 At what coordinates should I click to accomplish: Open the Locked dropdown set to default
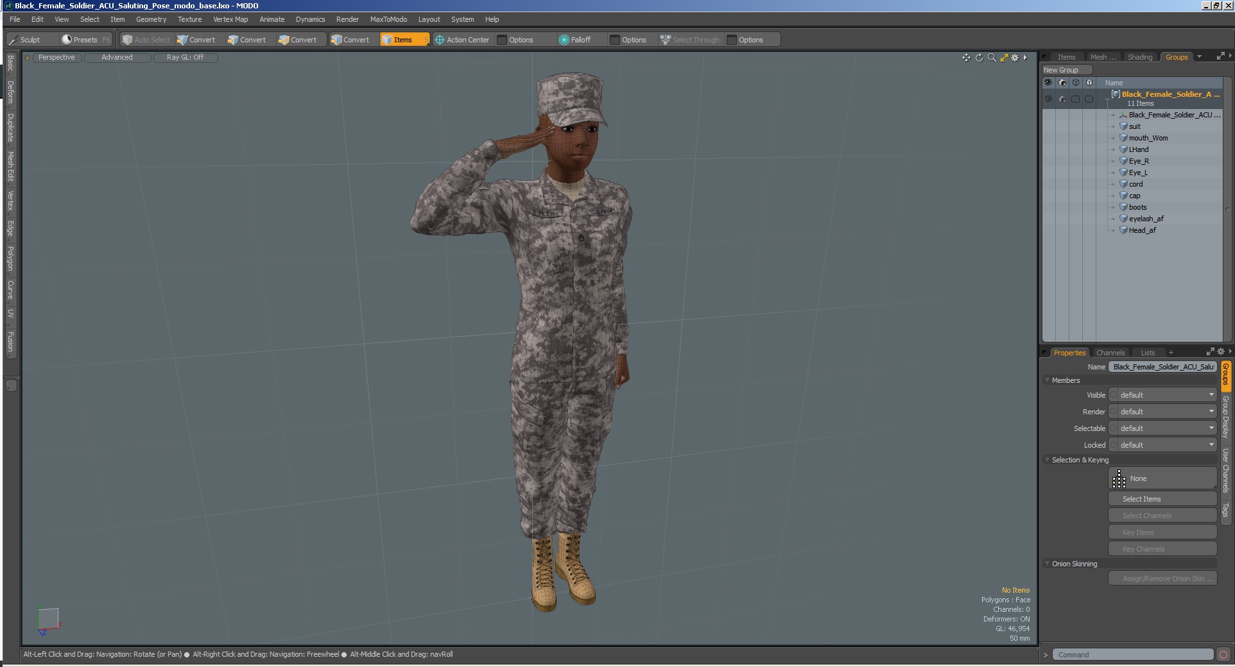point(1163,445)
